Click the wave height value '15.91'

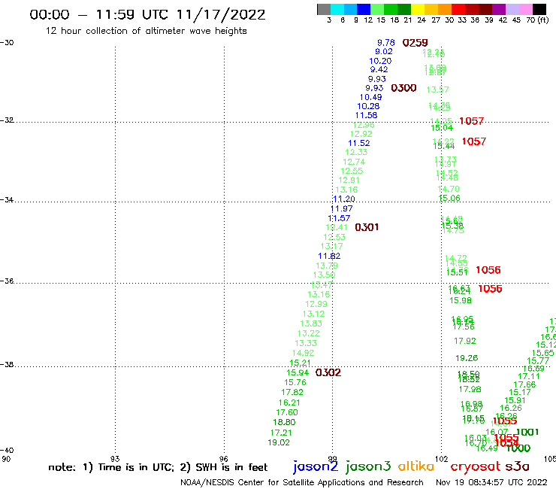tap(515, 400)
